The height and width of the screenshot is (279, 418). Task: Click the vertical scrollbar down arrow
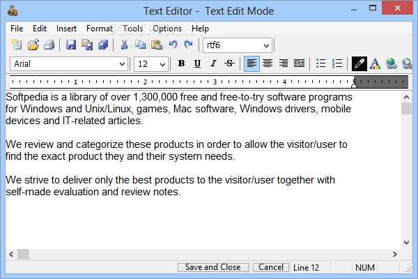pyautogui.click(x=407, y=243)
